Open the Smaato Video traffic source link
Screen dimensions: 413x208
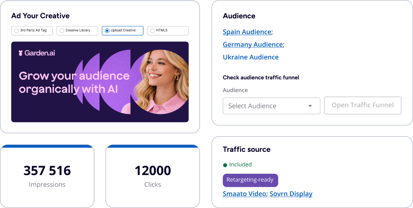pos(244,194)
